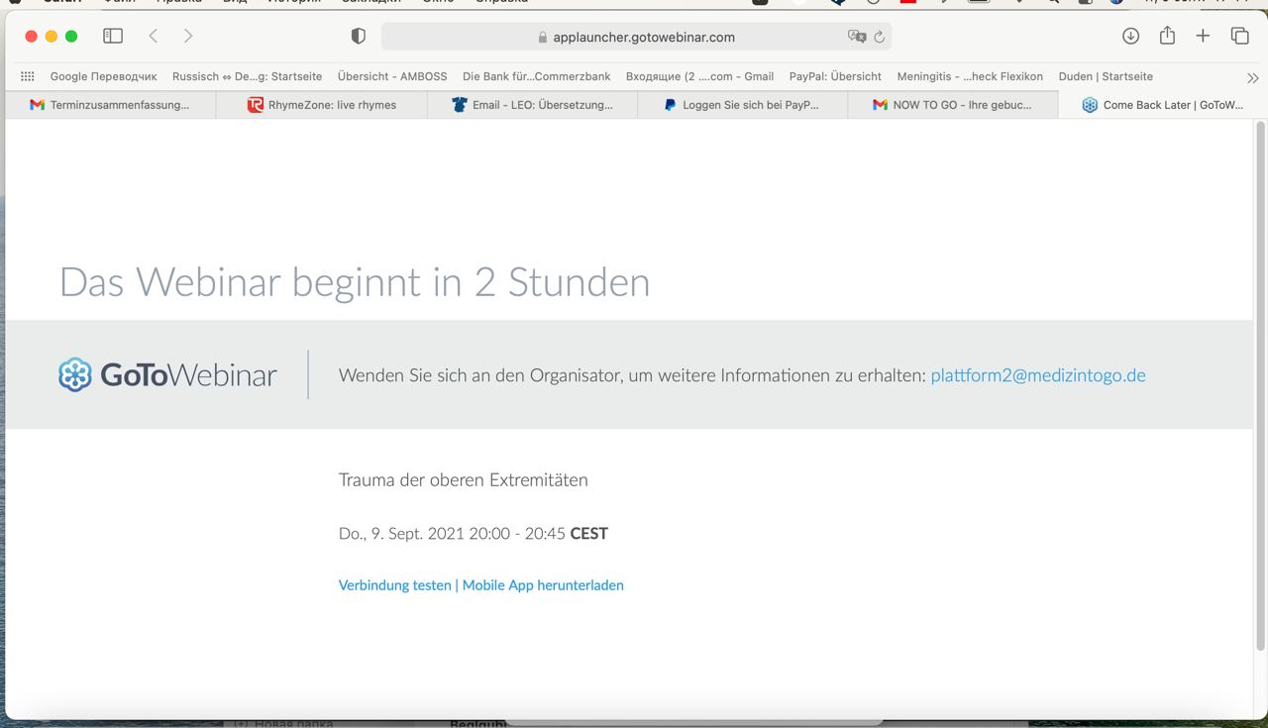The height and width of the screenshot is (728, 1268).
Task: Click Mobile App herunterladen link
Action: point(543,585)
